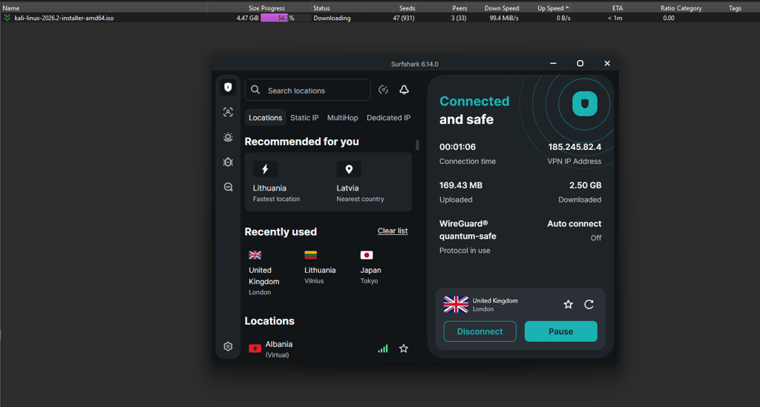This screenshot has width=760, height=407.
Task: Sort torrents by Name column
Action: coord(104,8)
